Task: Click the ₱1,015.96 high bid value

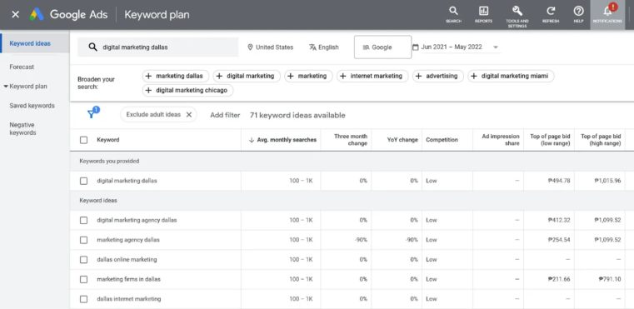Action: (x=607, y=181)
